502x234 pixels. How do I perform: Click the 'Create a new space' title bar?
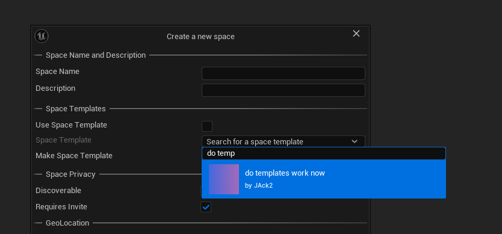tap(200, 37)
